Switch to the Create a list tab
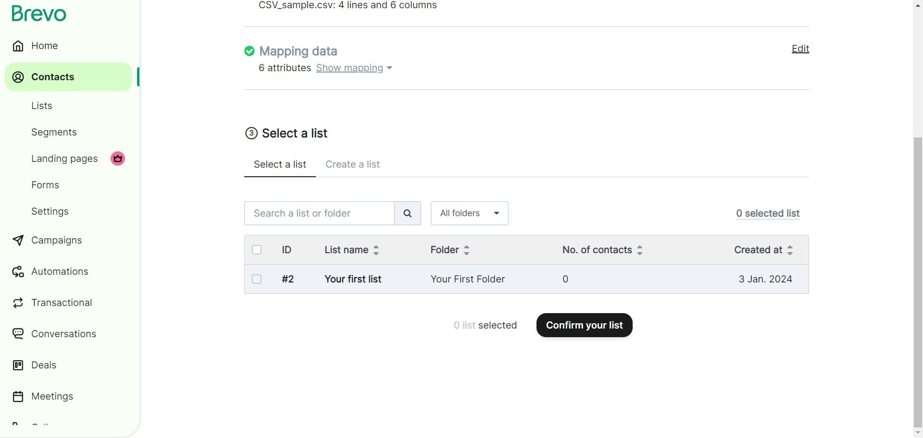The image size is (923, 438). click(x=352, y=164)
